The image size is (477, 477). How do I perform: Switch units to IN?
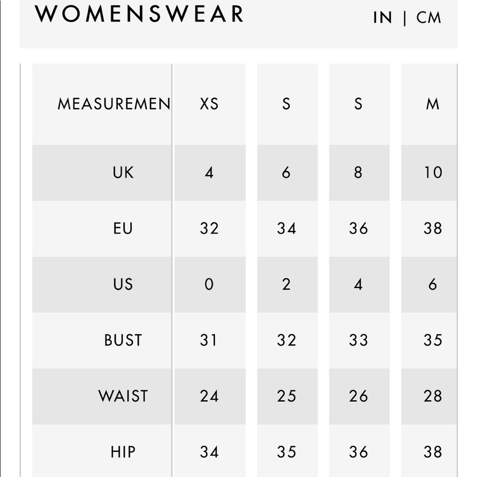pyautogui.click(x=383, y=18)
